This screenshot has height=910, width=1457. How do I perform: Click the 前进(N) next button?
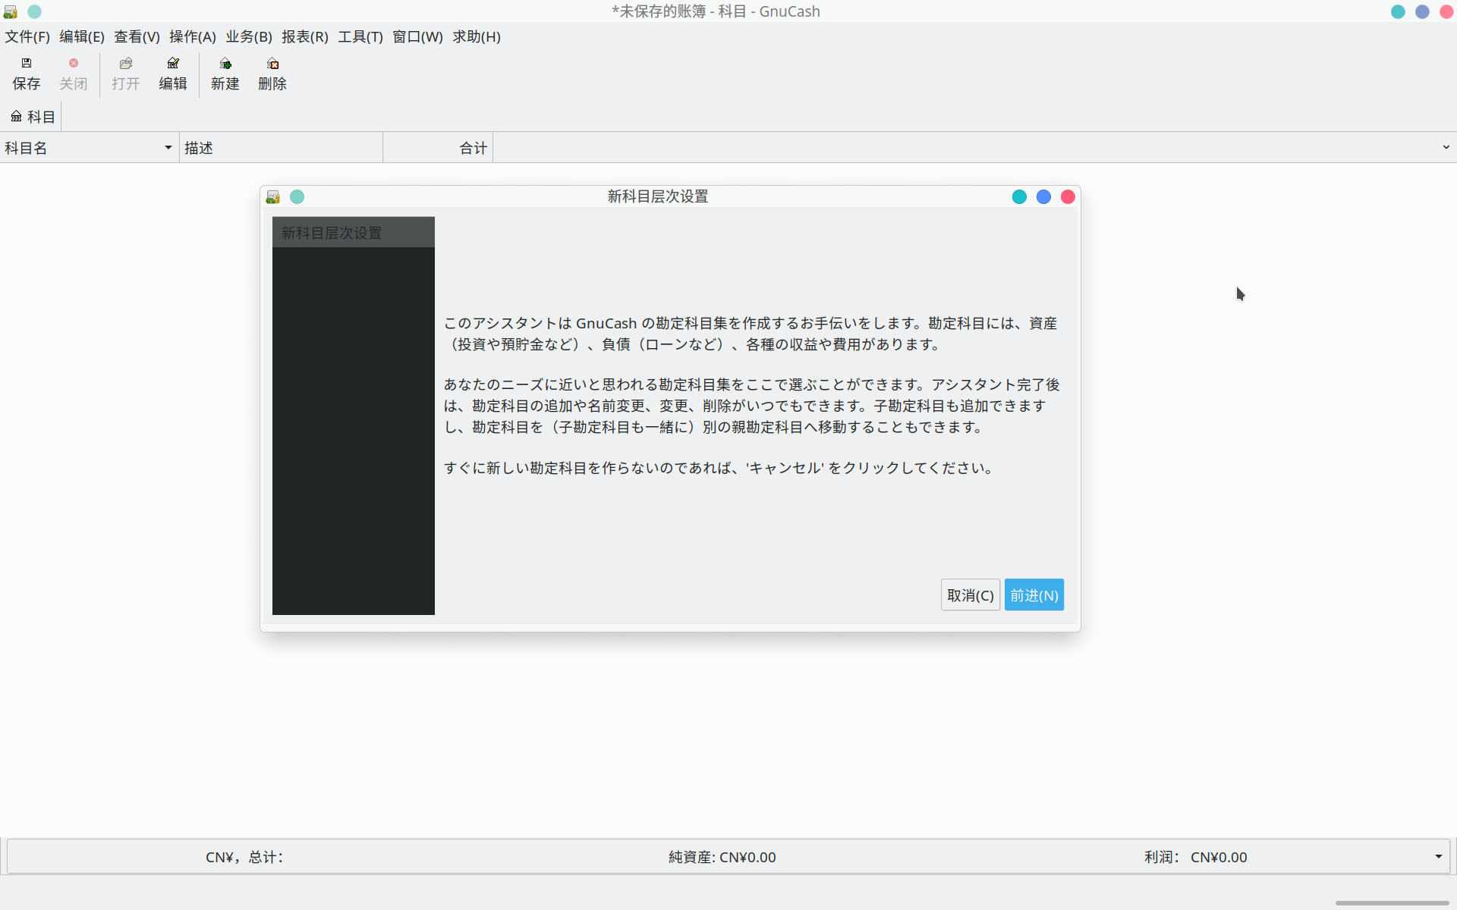coord(1034,595)
